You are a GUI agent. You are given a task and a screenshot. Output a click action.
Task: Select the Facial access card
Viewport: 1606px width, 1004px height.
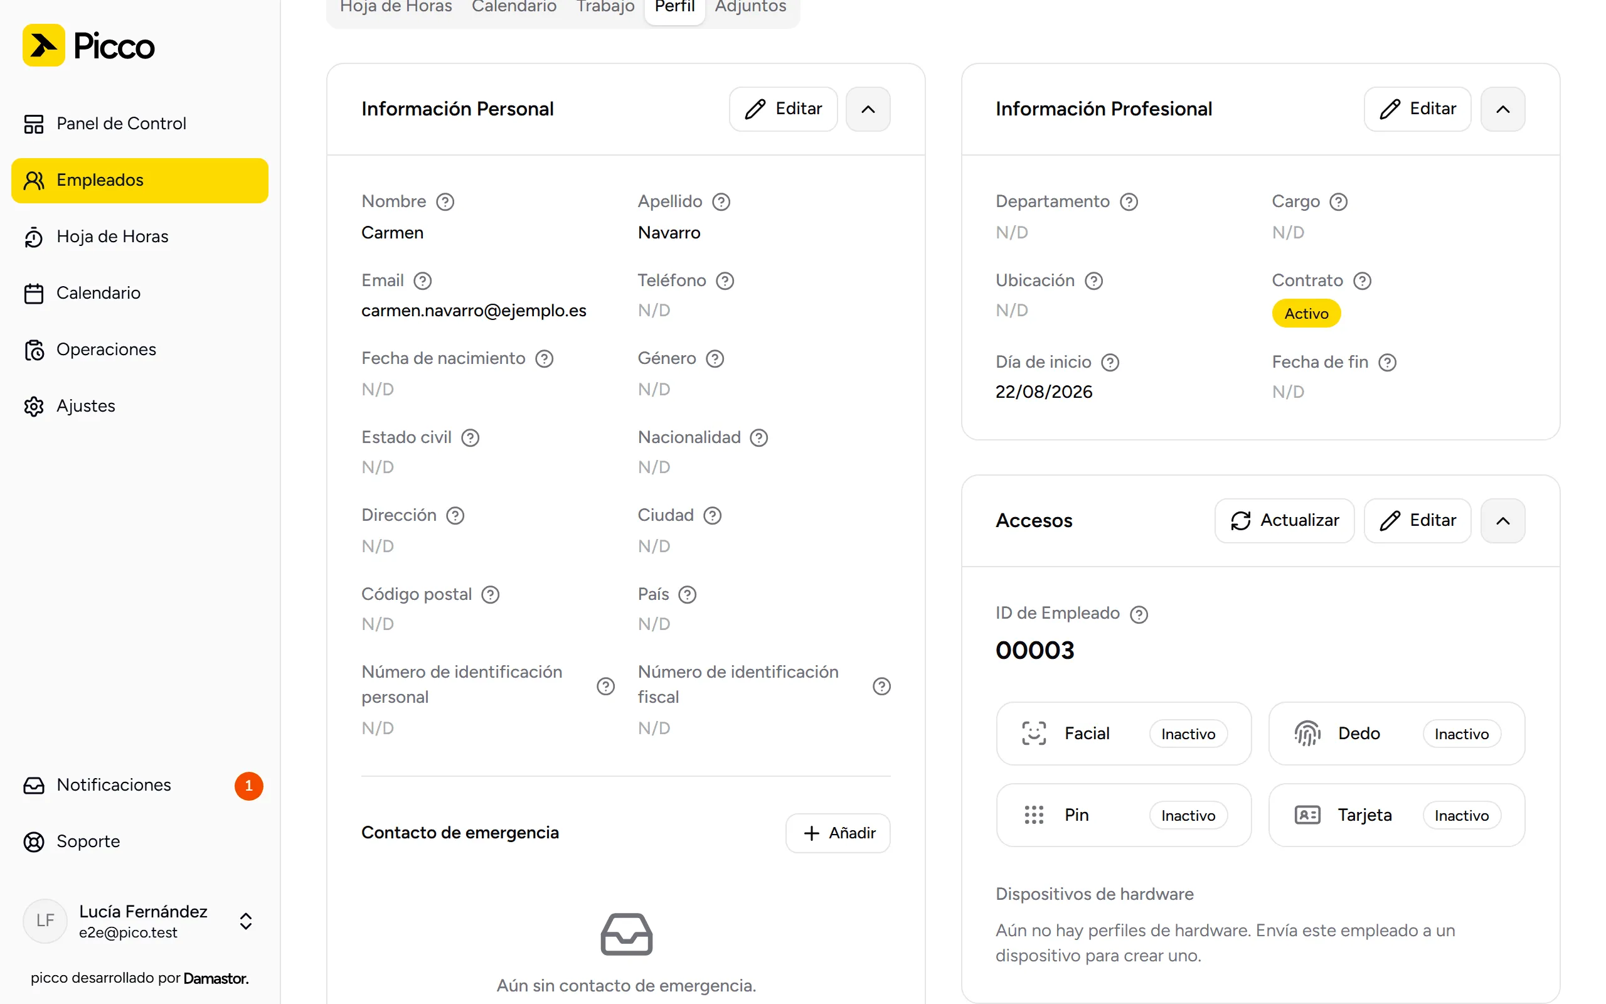[1124, 734]
